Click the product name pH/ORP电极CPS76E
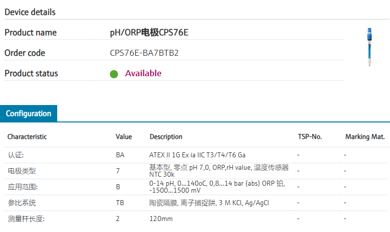390x232 pixels. point(149,32)
